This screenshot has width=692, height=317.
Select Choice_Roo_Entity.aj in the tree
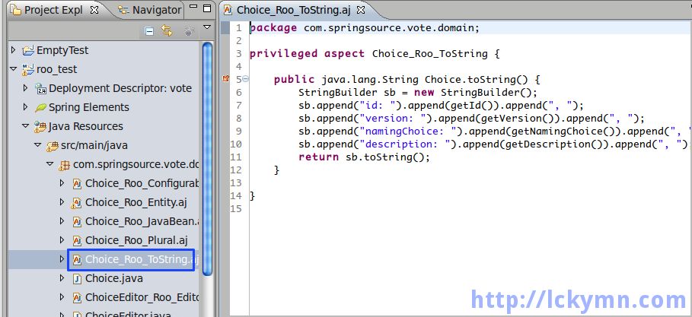[x=136, y=202]
